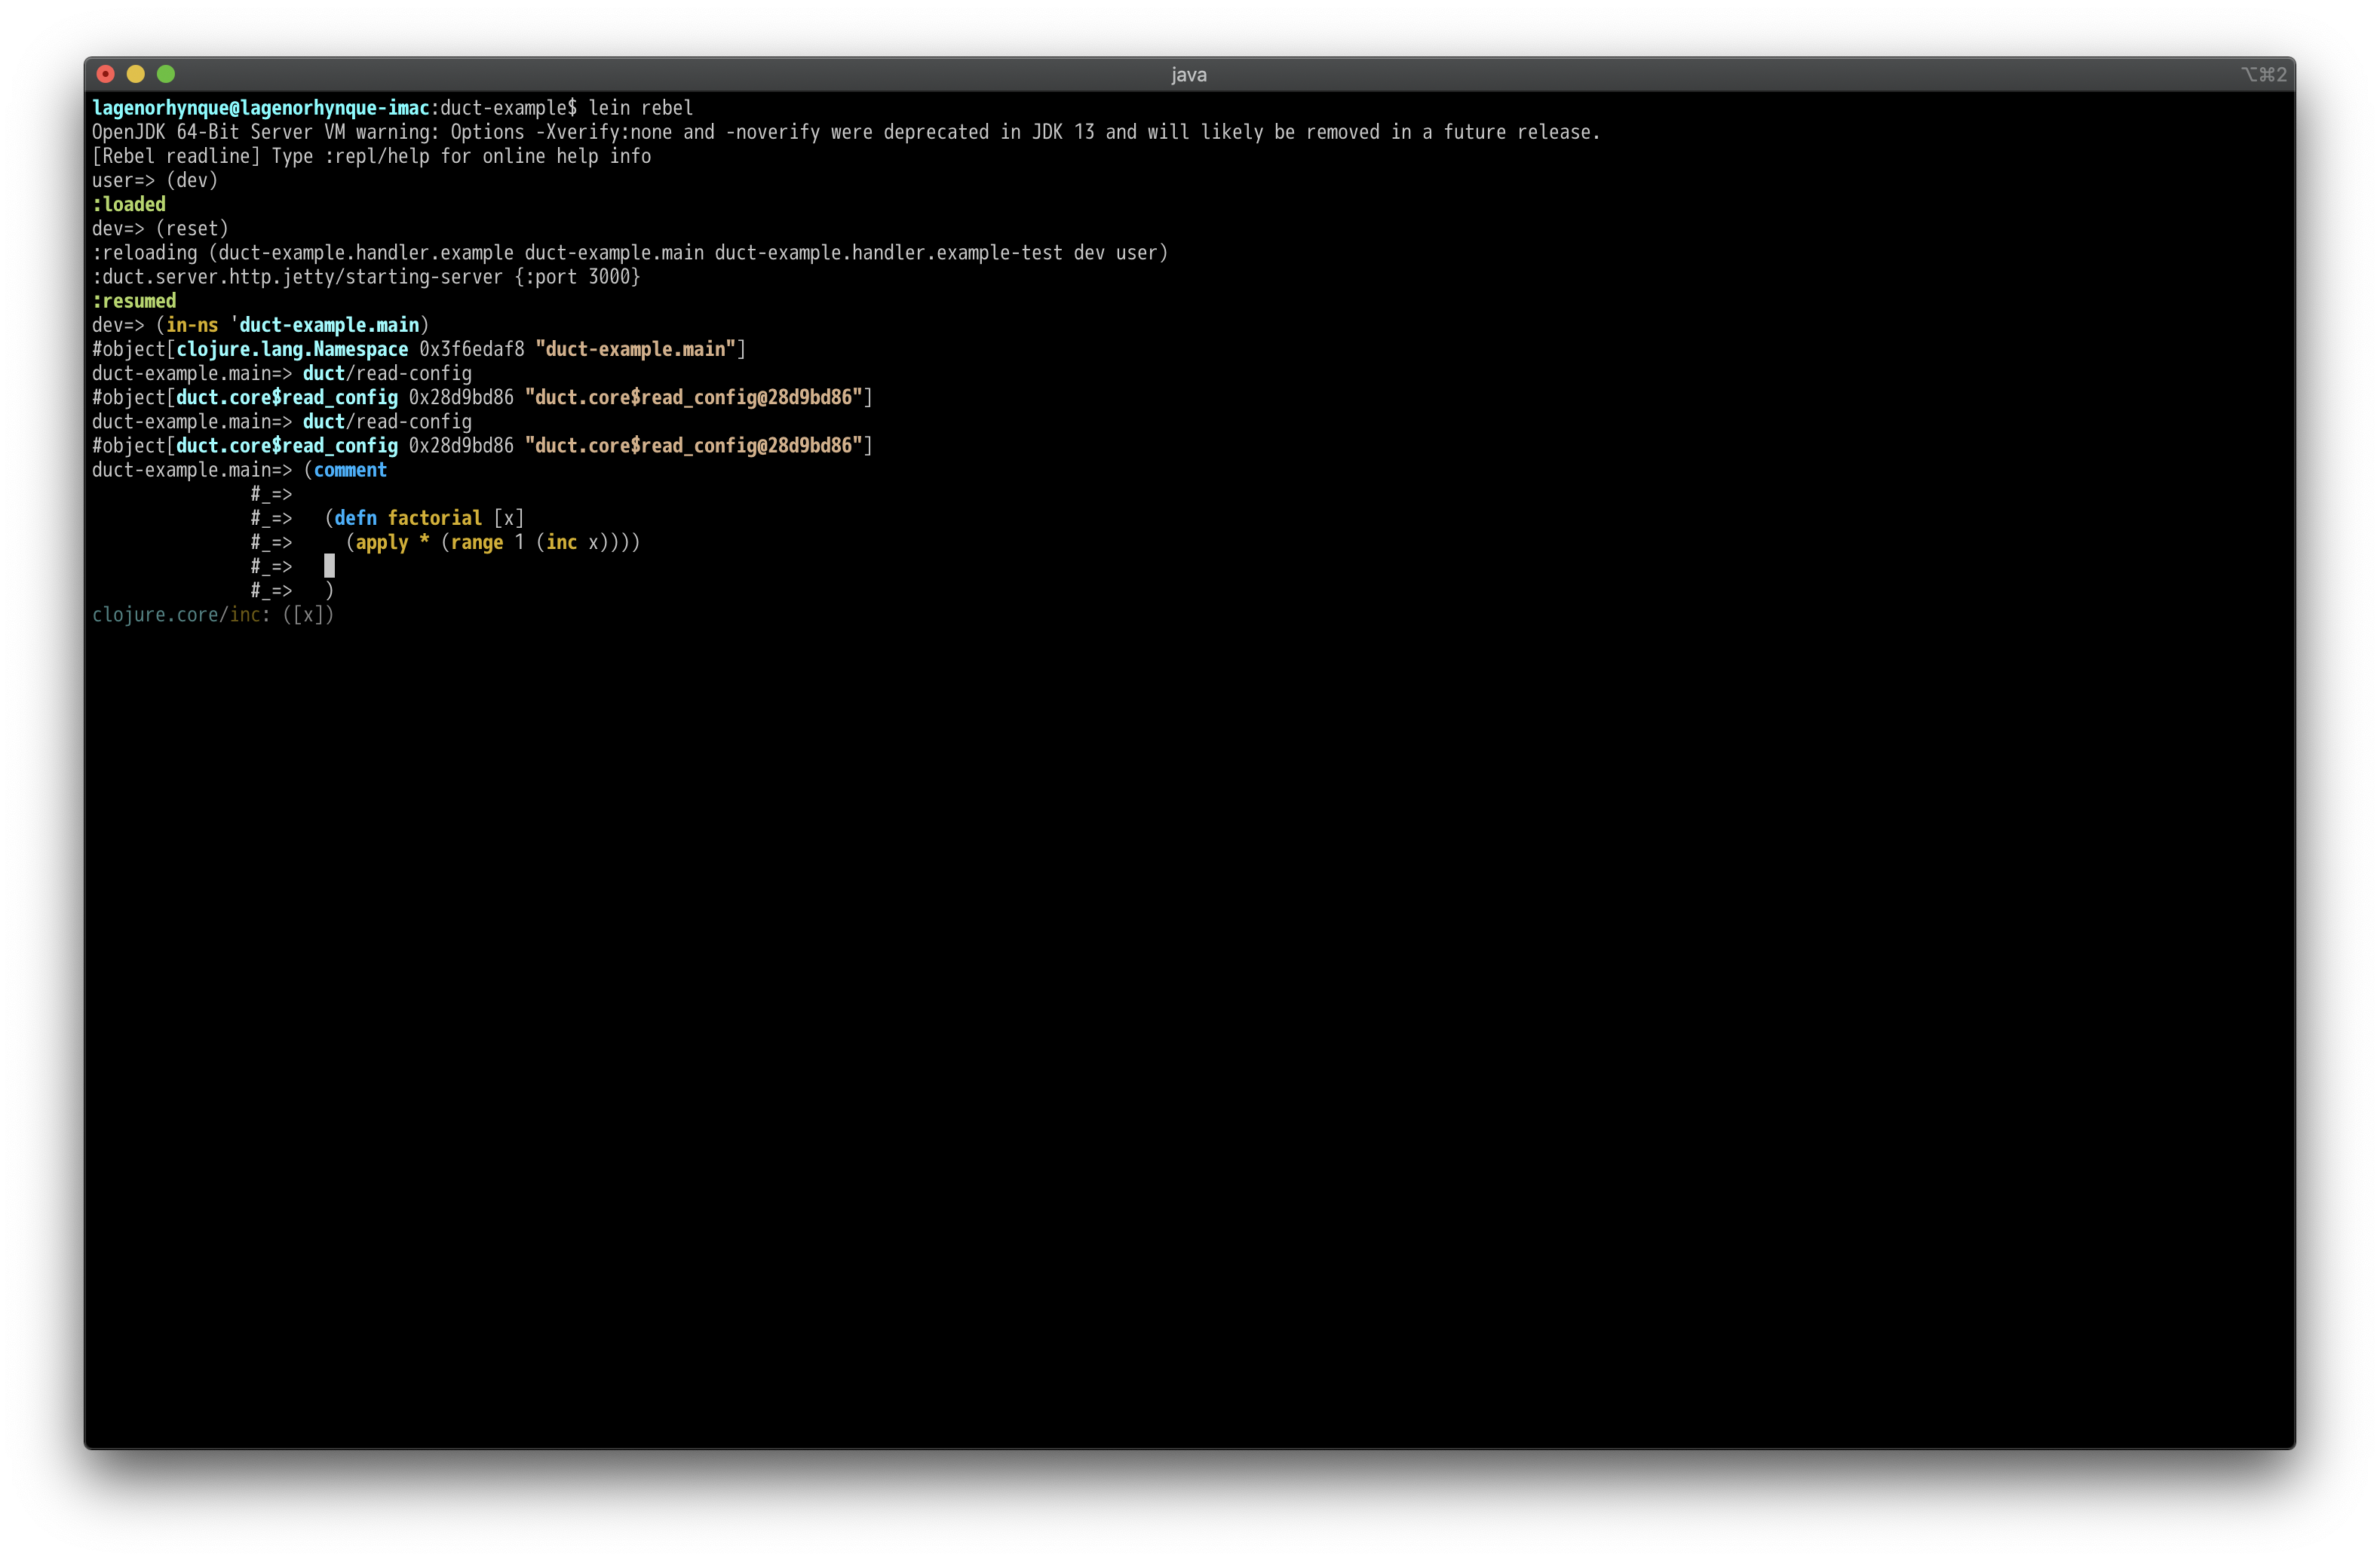Click the 'clojure.lang.Namespace' object text
Image resolution: width=2380 pixels, height=1561 pixels.
292,349
